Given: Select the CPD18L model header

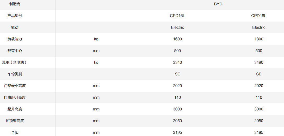Looking at the screenshot, I should pos(259,16).
